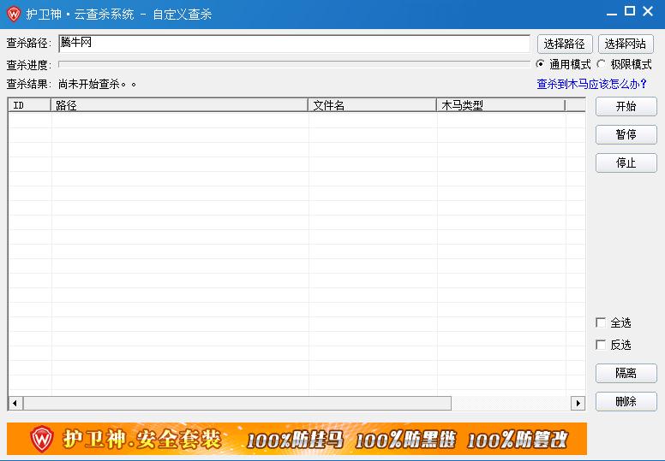The width and height of the screenshot is (665, 461).
Task: Click the 尚未开始查杀 status text
Action: pyautogui.click(x=98, y=84)
